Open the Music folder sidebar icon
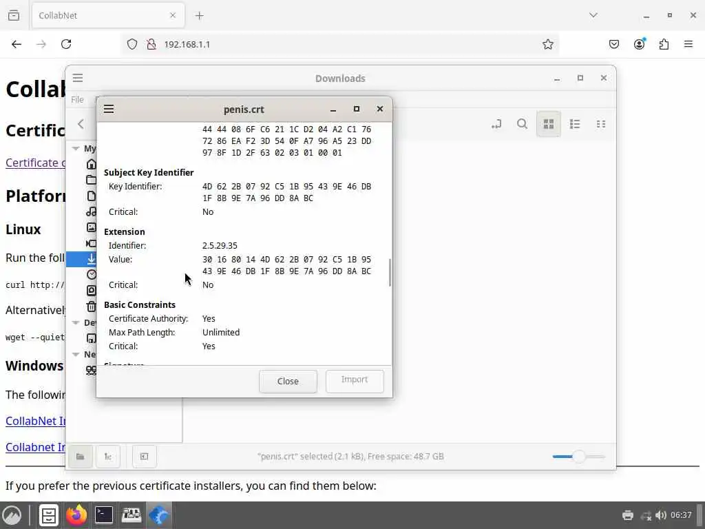705x529 pixels. pyautogui.click(x=92, y=211)
